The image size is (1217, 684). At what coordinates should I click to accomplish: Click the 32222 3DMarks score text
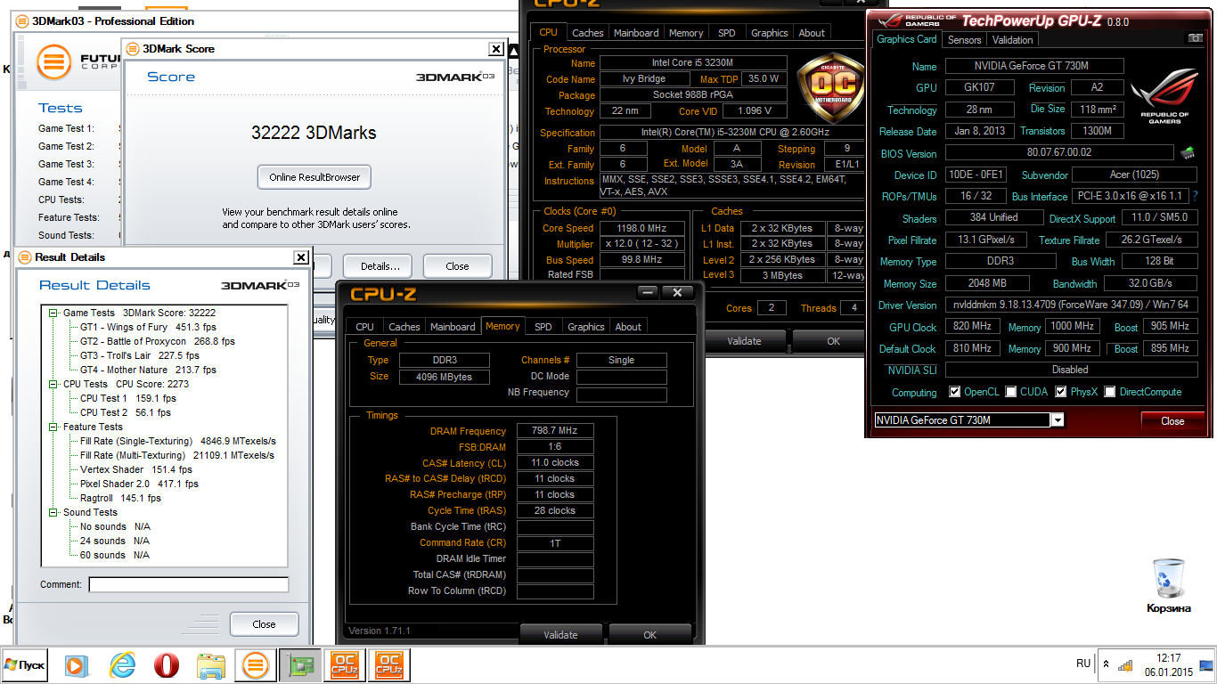click(314, 133)
